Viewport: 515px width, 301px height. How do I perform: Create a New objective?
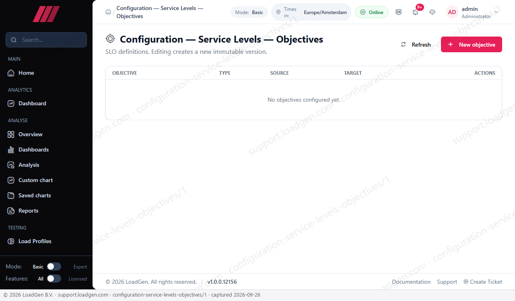click(x=472, y=45)
